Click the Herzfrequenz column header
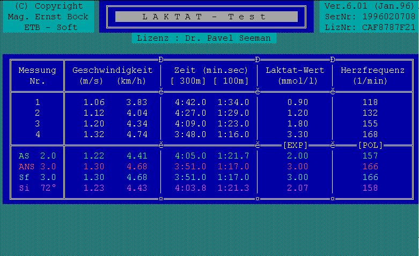Screen dimensions: 419x256 tap(372, 70)
